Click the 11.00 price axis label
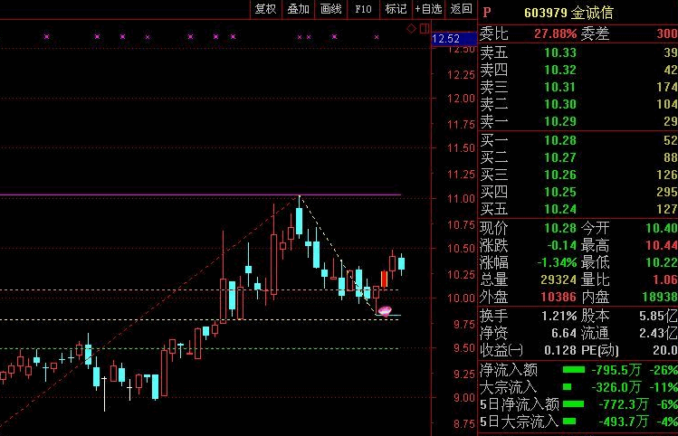The height and width of the screenshot is (436, 678). click(461, 199)
